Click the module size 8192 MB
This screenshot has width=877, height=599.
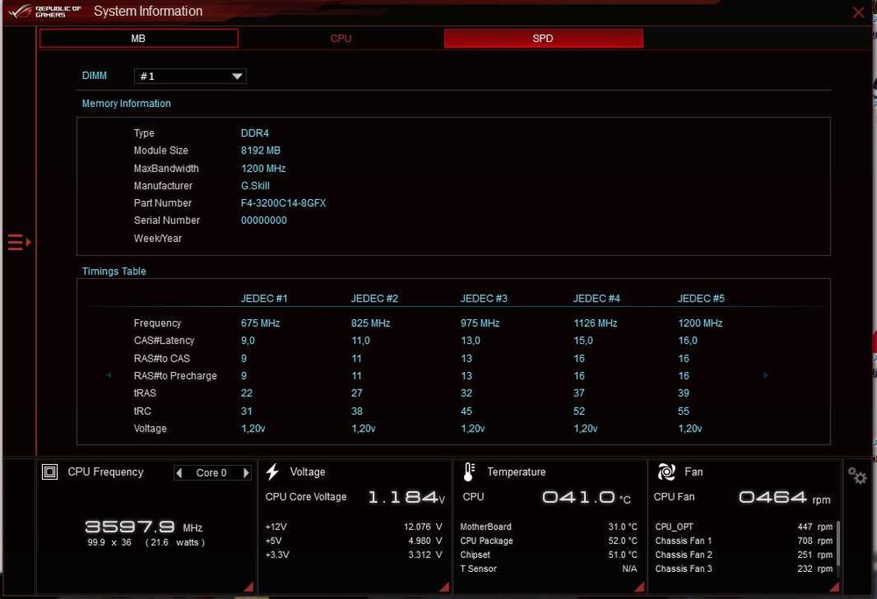260,151
